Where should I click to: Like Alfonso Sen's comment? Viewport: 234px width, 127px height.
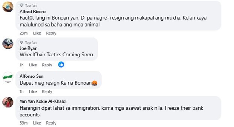33,92
